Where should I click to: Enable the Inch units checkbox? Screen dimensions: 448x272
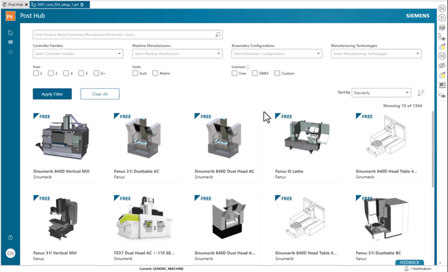[135, 74]
